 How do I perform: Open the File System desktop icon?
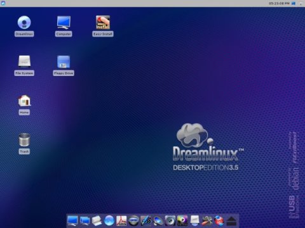[x=24, y=61]
